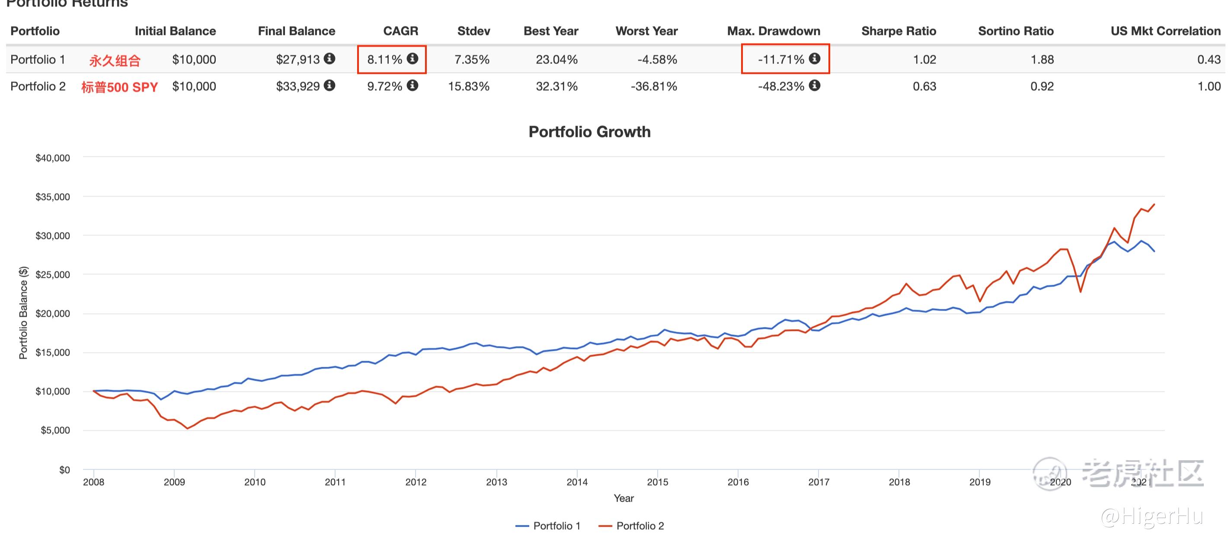Click the Sharpe Ratio column header

(899, 31)
